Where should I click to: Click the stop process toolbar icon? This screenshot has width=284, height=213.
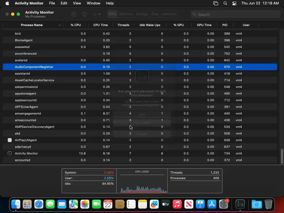74,14
